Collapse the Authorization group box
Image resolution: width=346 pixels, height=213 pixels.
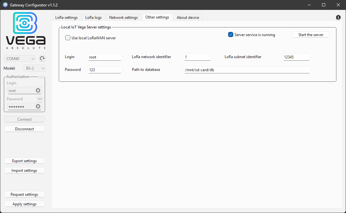(x=41, y=76)
